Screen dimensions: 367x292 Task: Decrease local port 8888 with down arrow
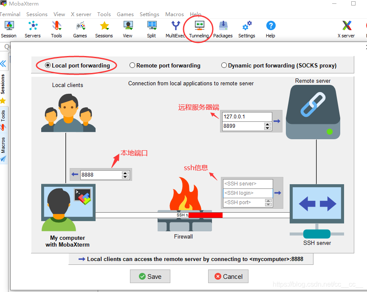(x=125, y=177)
